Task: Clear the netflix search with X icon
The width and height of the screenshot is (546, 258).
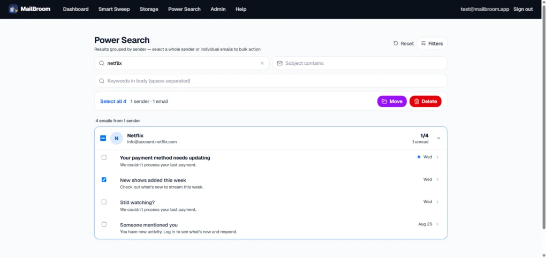Action: (x=262, y=63)
